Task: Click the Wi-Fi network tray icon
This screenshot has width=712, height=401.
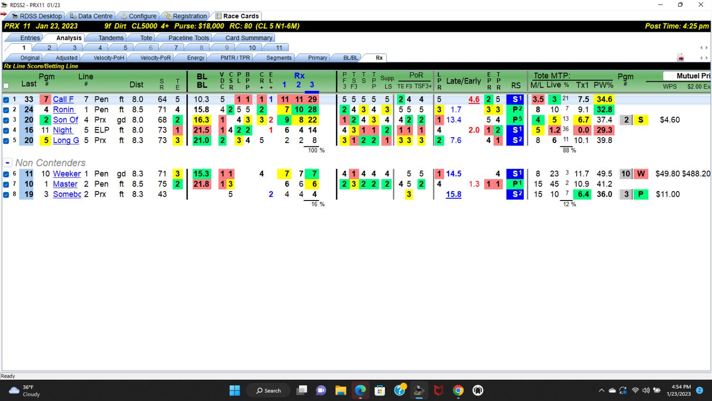Action: tap(635, 391)
